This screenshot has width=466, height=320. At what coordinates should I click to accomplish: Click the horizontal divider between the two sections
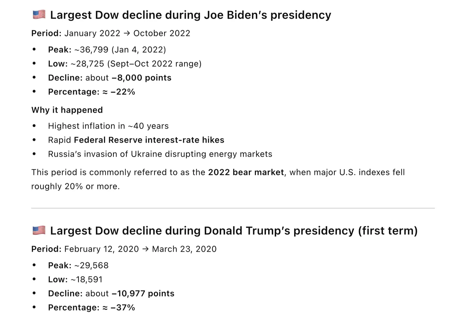click(x=233, y=208)
